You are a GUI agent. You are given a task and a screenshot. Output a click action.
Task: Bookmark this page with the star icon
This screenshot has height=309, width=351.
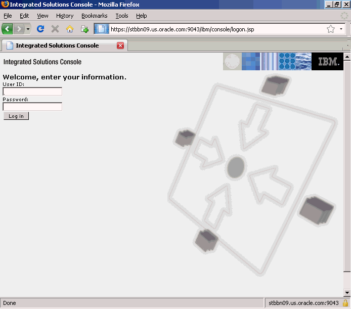330,29
